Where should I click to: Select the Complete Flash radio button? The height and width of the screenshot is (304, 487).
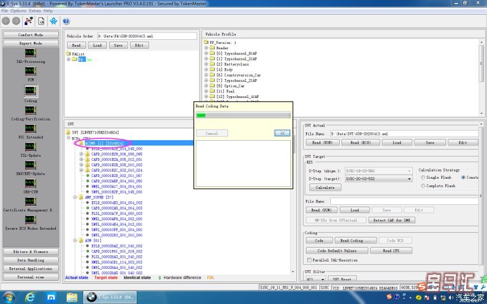click(x=423, y=186)
